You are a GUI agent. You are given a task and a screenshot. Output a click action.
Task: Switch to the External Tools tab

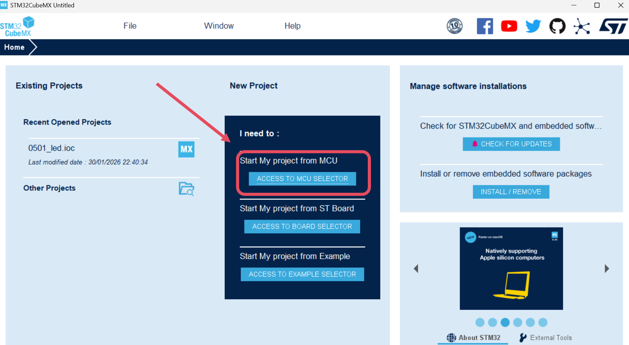546,338
